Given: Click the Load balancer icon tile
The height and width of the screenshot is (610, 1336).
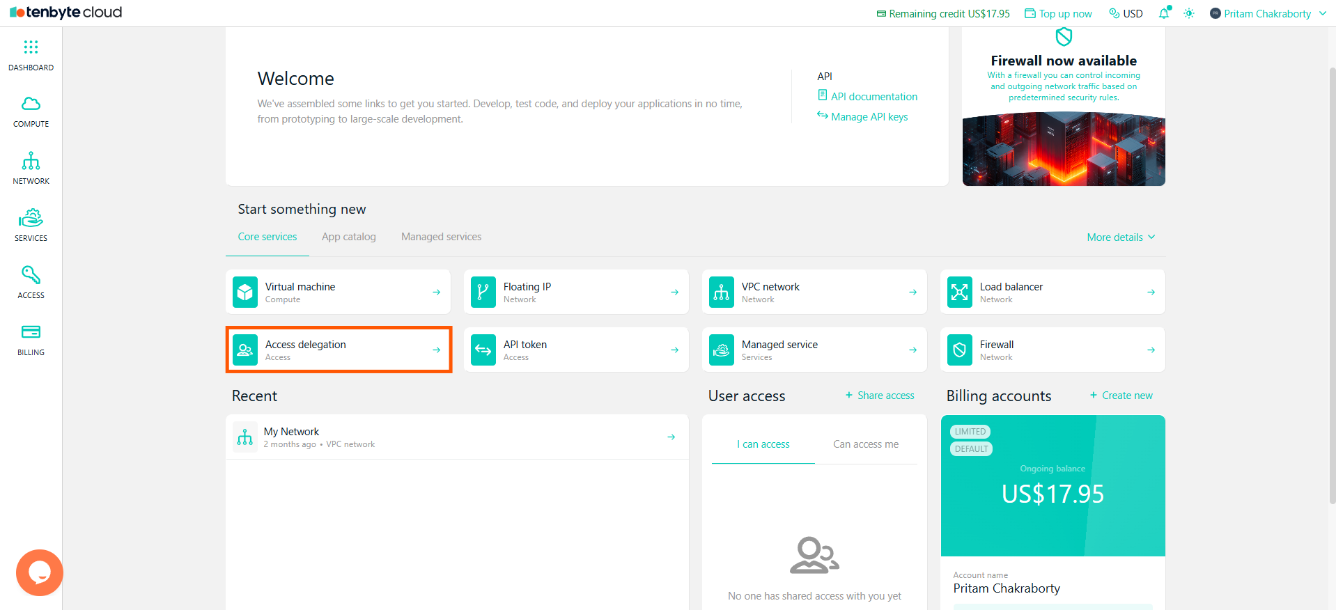Looking at the screenshot, I should [960, 292].
